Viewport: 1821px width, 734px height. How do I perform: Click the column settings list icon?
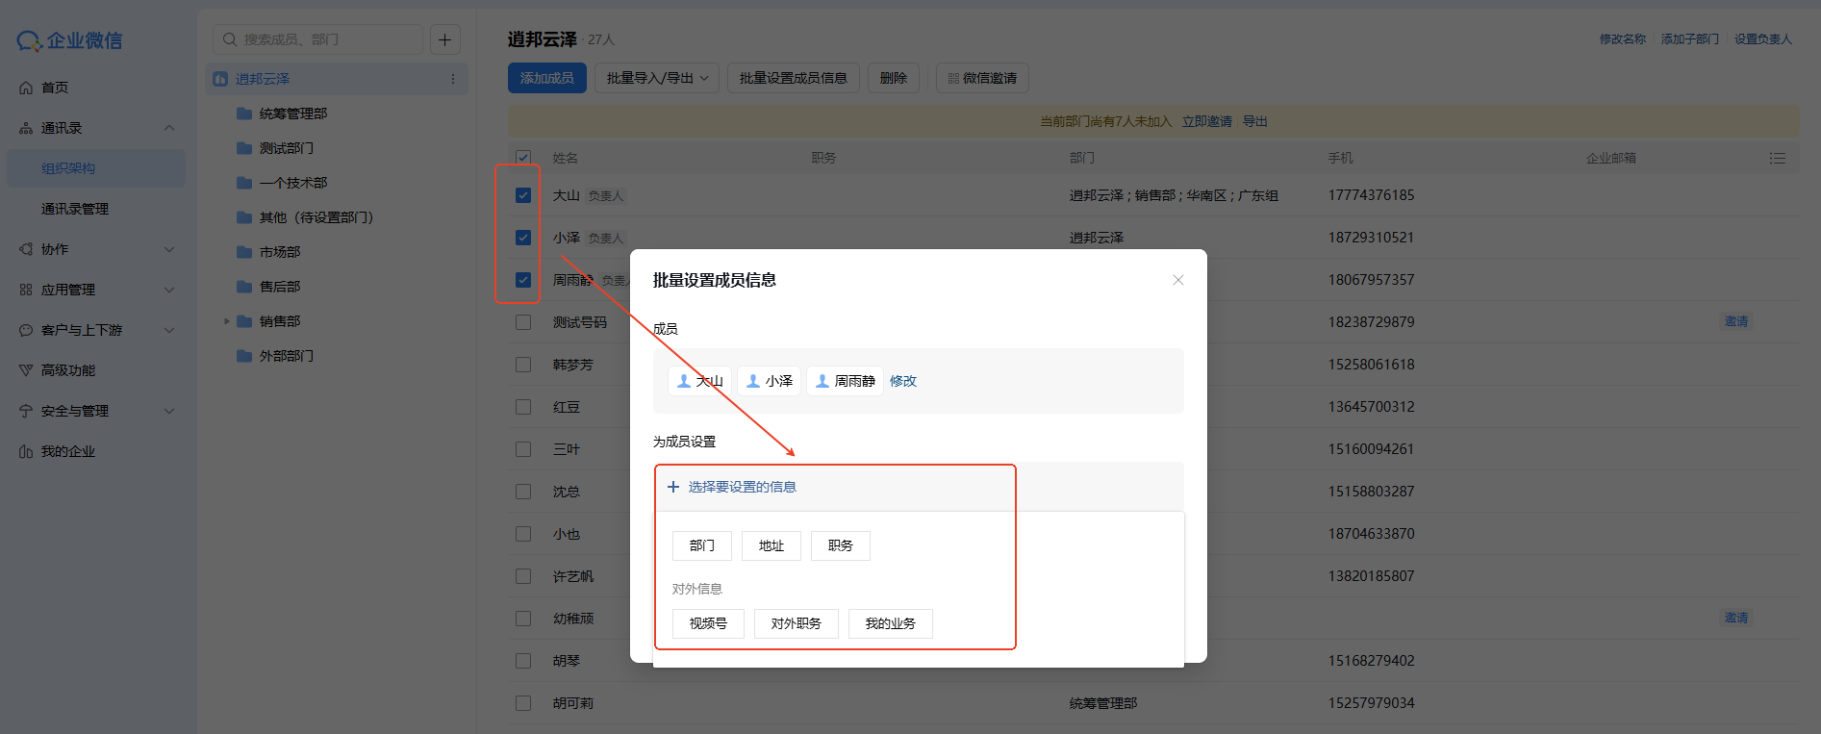pyautogui.click(x=1777, y=158)
